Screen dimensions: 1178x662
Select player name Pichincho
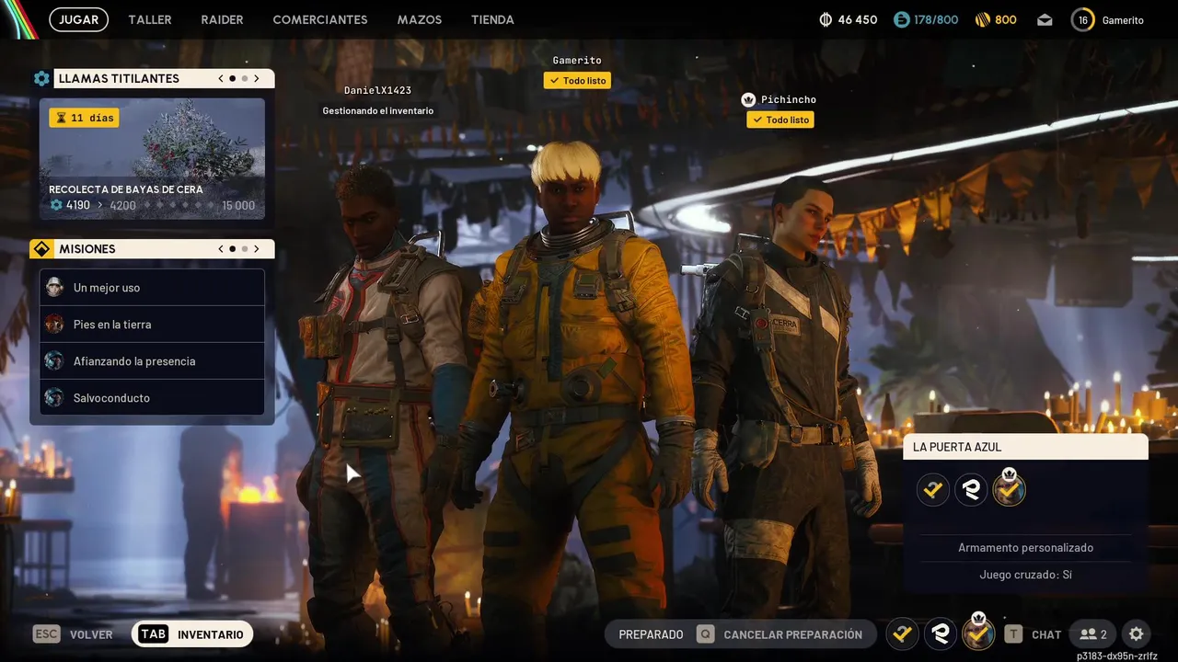(789, 99)
